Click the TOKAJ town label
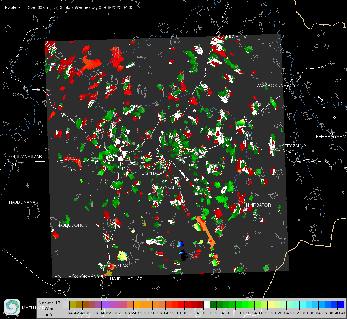The image size is (347, 319). point(17,95)
